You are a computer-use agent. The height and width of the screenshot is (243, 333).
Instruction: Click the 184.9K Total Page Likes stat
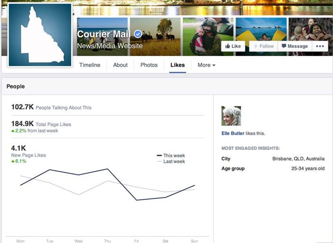click(41, 124)
